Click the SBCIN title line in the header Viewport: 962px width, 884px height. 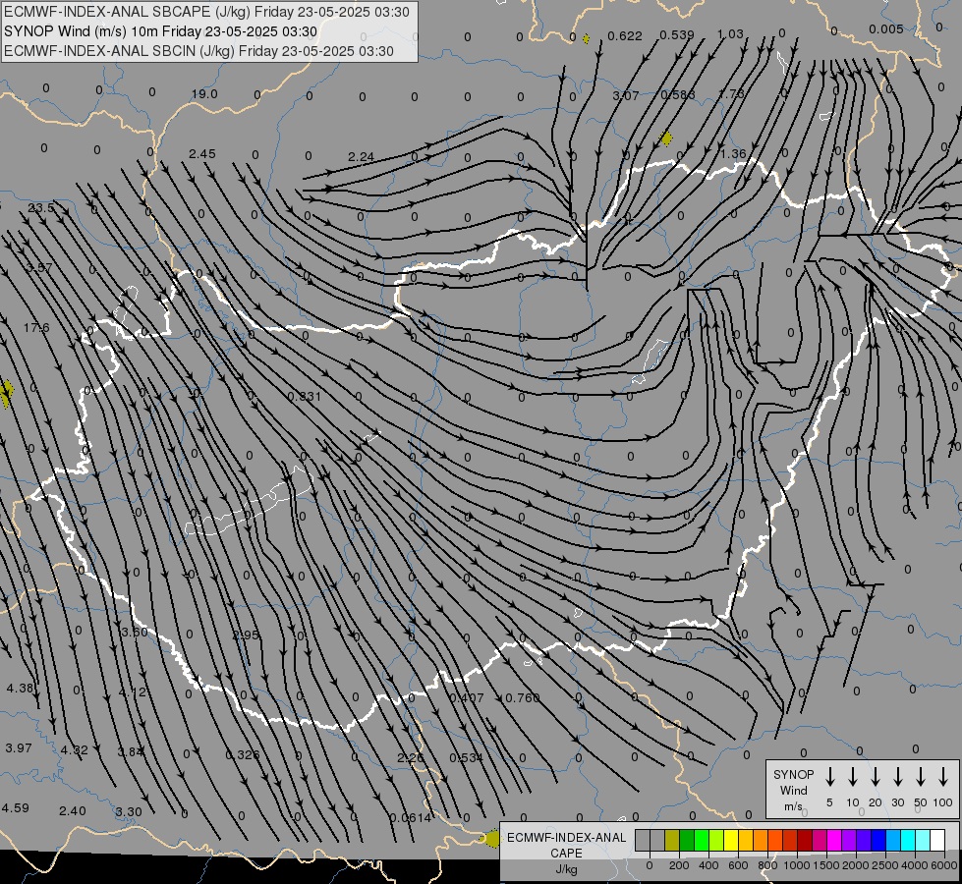click(198, 51)
